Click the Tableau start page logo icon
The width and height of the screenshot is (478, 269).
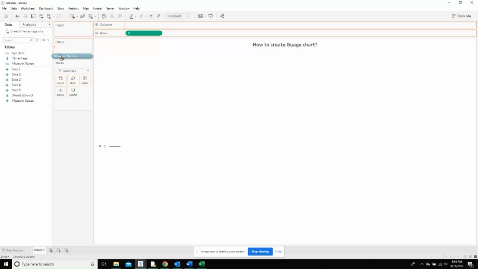point(6,16)
